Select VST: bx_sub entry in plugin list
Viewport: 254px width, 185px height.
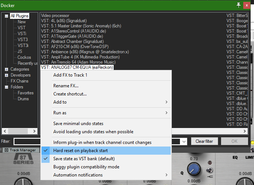click(x=237, y=41)
